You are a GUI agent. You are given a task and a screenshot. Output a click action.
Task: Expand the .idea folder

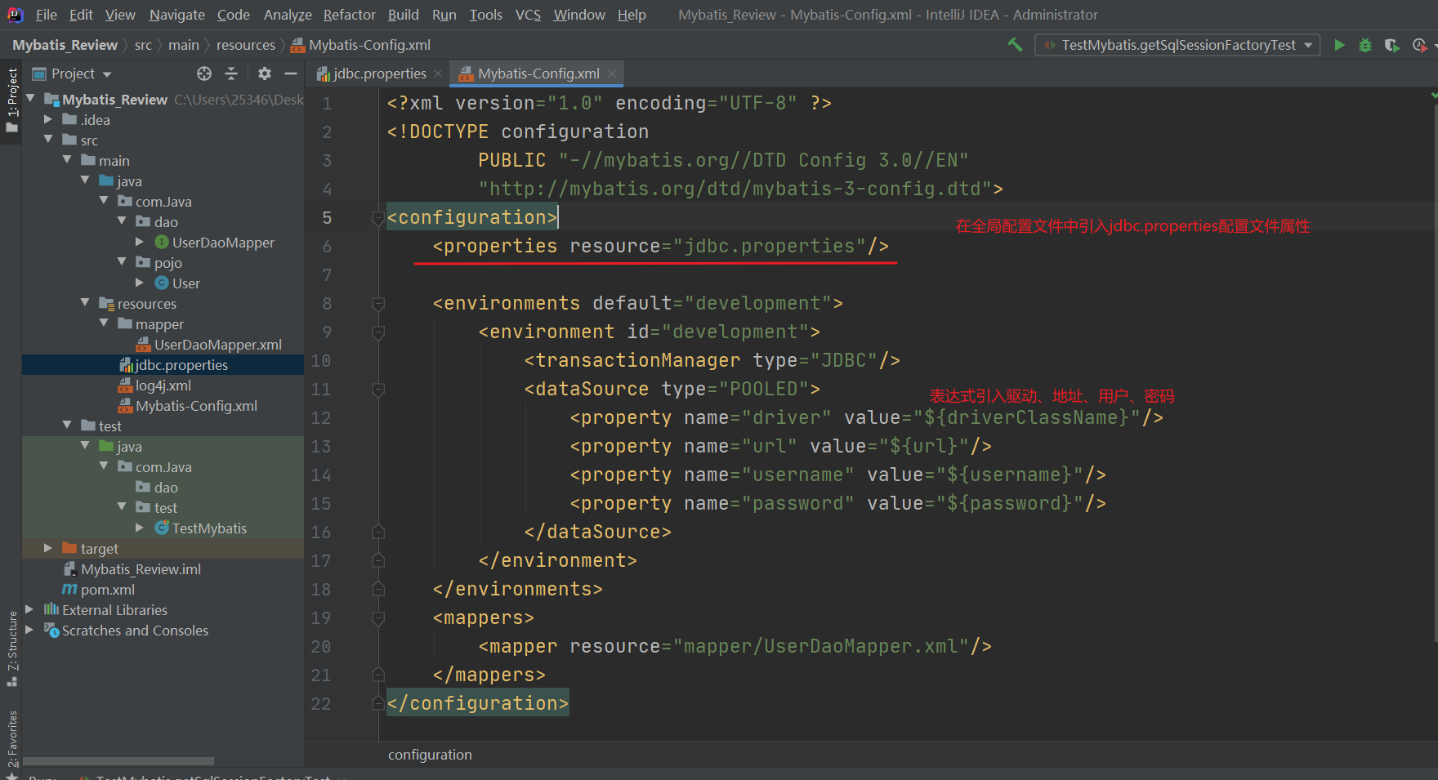48,119
